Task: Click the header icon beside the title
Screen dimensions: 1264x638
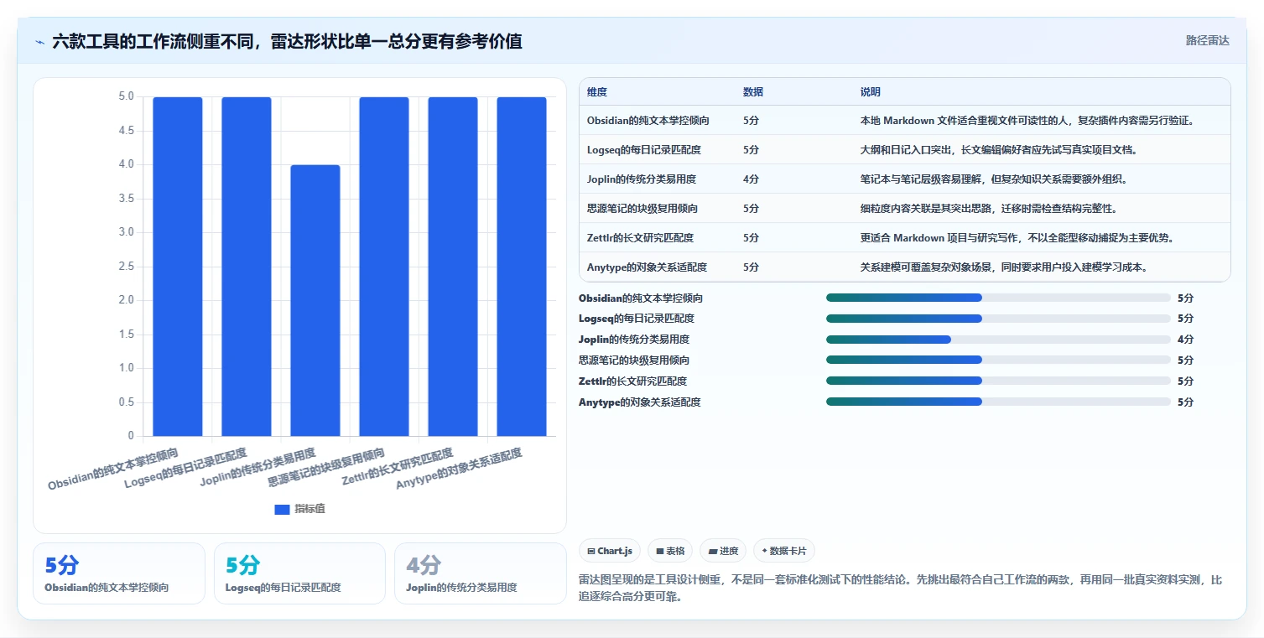Action: click(x=39, y=41)
